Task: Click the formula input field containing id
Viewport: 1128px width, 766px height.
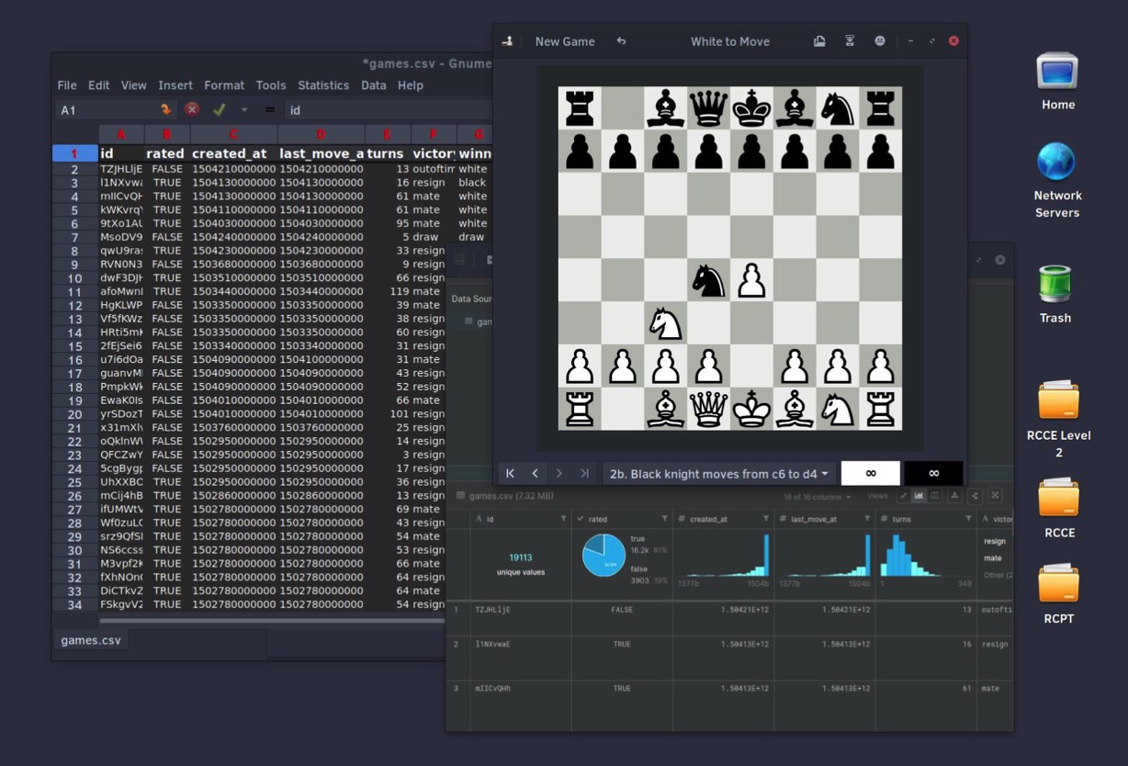Action: pyautogui.click(x=386, y=110)
